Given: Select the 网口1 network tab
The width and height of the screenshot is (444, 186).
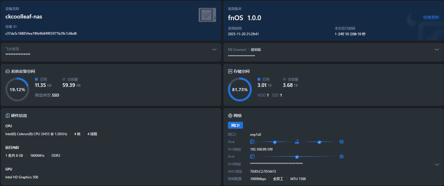Looking at the screenshot, I should point(235,125).
